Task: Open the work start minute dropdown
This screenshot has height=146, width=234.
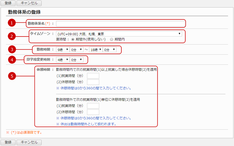Action: (77, 50)
